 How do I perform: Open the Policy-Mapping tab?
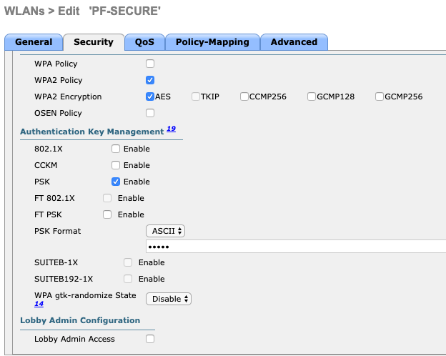click(x=212, y=42)
